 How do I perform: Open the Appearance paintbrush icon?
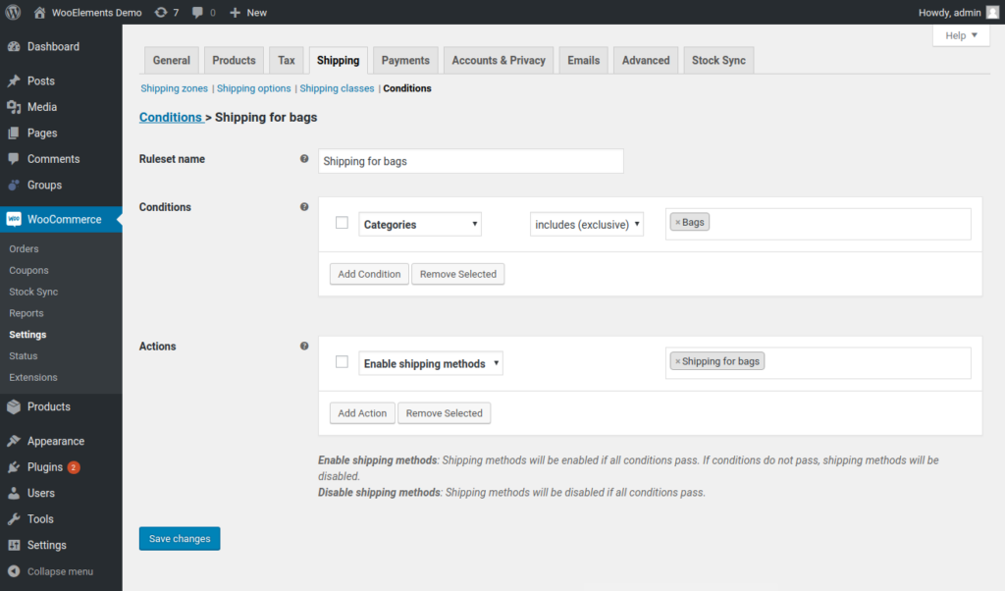14,441
